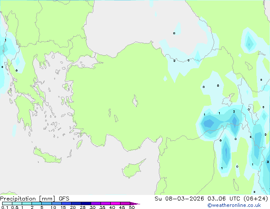Click the 0.1–0.5 mm legend swatch

pos(7,203)
